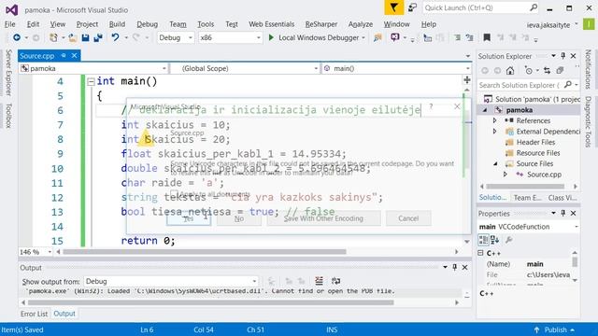This screenshot has width=598, height=336.
Task: Click the Output panel horizontal scrollbar
Action: tap(211, 302)
